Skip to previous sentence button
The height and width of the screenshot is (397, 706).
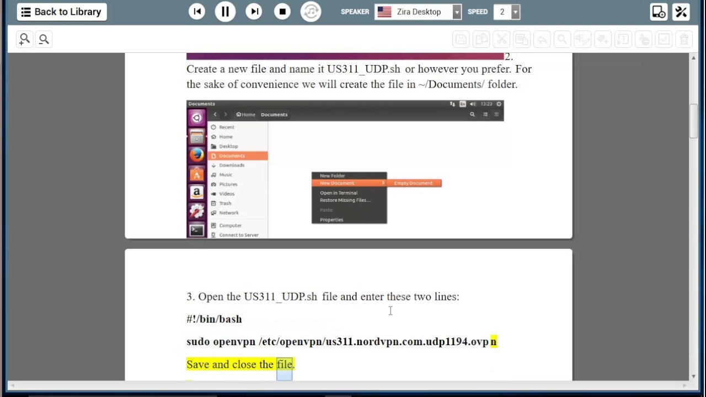197,12
